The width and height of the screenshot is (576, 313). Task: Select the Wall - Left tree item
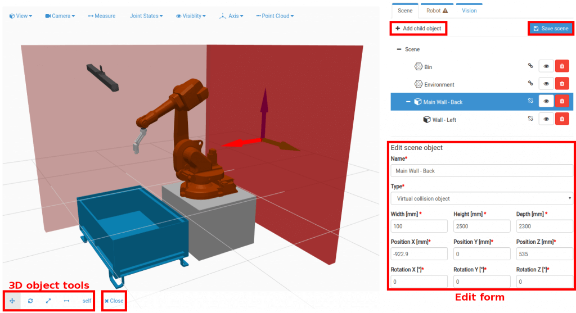point(444,120)
